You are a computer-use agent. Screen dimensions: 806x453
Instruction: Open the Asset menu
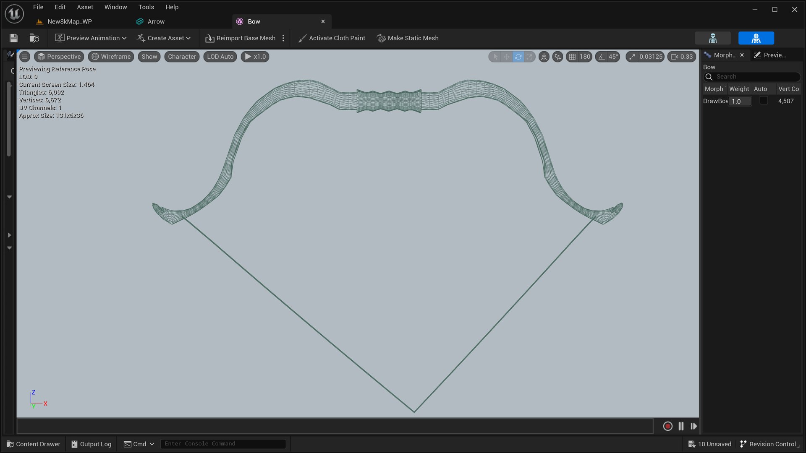coord(85,7)
